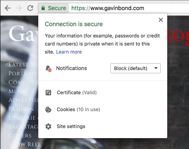Click the browser forward arrow
The width and height of the screenshot is (189, 149).
[x=19, y=8]
